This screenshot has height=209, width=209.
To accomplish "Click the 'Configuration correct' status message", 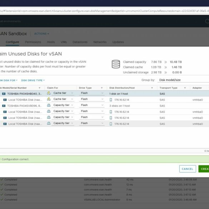I will click(x=15, y=159).
